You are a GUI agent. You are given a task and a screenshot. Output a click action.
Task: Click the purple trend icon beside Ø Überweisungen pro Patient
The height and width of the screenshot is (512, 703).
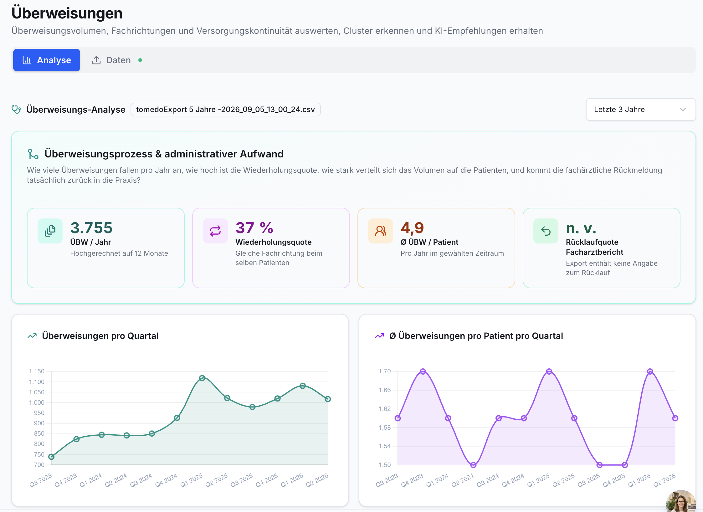[379, 336]
